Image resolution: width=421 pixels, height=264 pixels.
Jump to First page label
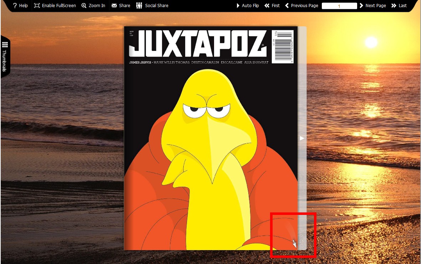pyautogui.click(x=276, y=6)
